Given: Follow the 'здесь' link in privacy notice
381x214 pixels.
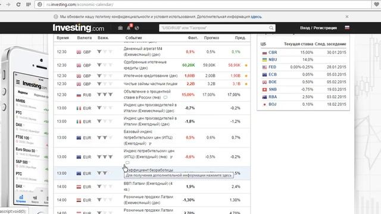Looking at the screenshot, I should point(256,17).
